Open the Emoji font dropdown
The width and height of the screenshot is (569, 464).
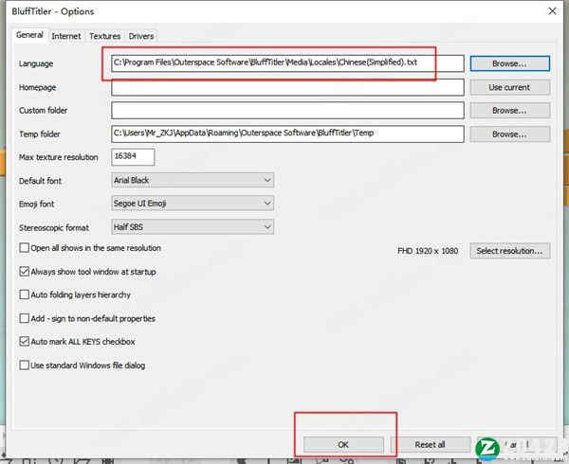[x=193, y=204]
